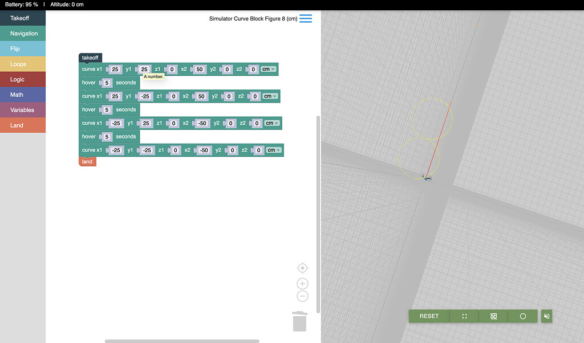Click the x1 value 25 in the first curve block

[115, 69]
